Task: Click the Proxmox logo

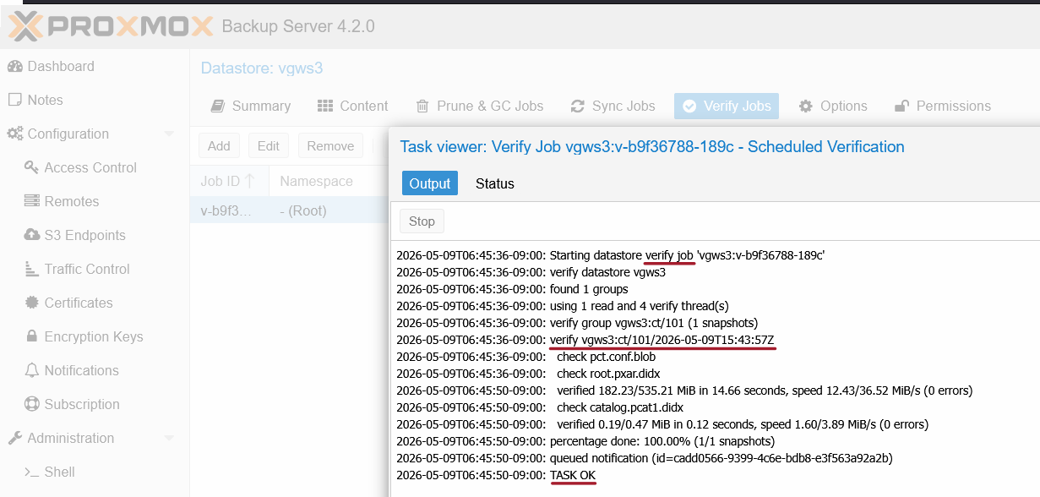Action: [111, 26]
